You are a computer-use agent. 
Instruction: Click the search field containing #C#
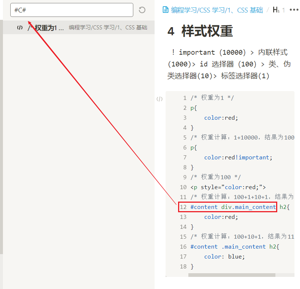[x=72, y=10]
